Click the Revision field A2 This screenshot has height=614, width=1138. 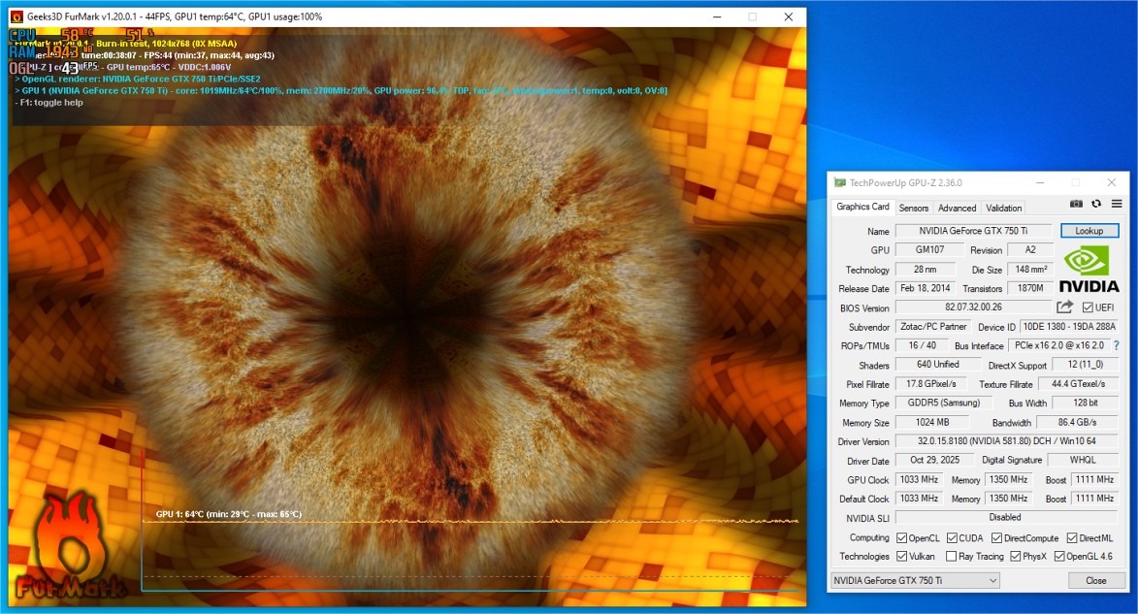1030,249
